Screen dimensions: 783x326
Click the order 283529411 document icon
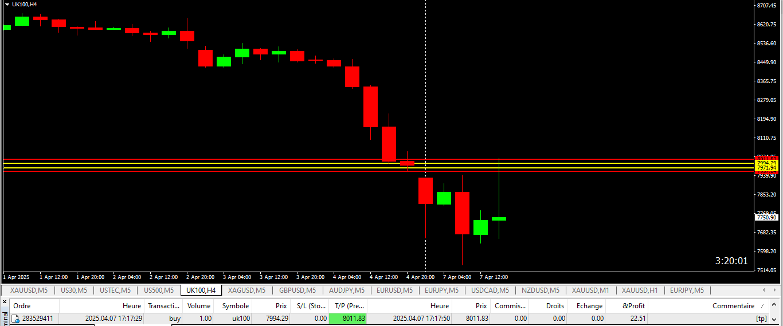click(15, 319)
